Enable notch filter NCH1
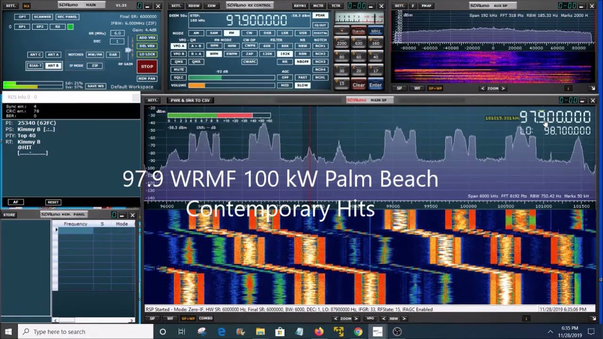603x339 pixels. pos(320,46)
